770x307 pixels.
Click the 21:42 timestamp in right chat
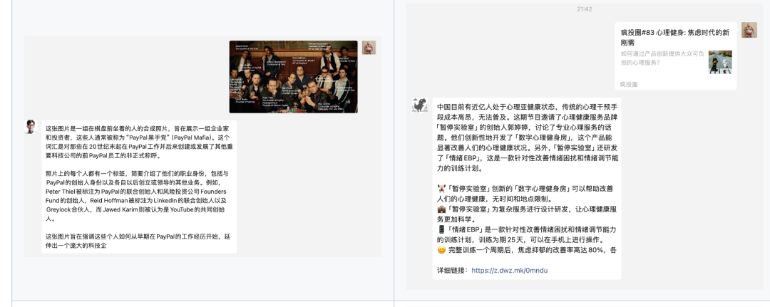[585, 9]
